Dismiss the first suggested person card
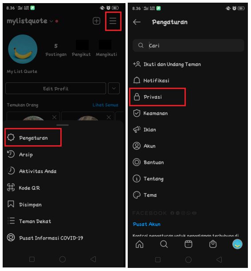This screenshot has width=251, height=271. 55,117
